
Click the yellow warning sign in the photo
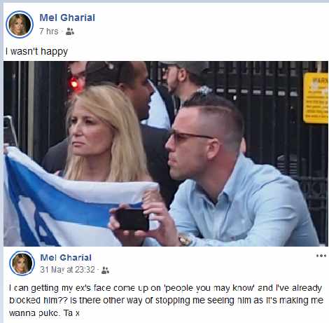click(316, 98)
